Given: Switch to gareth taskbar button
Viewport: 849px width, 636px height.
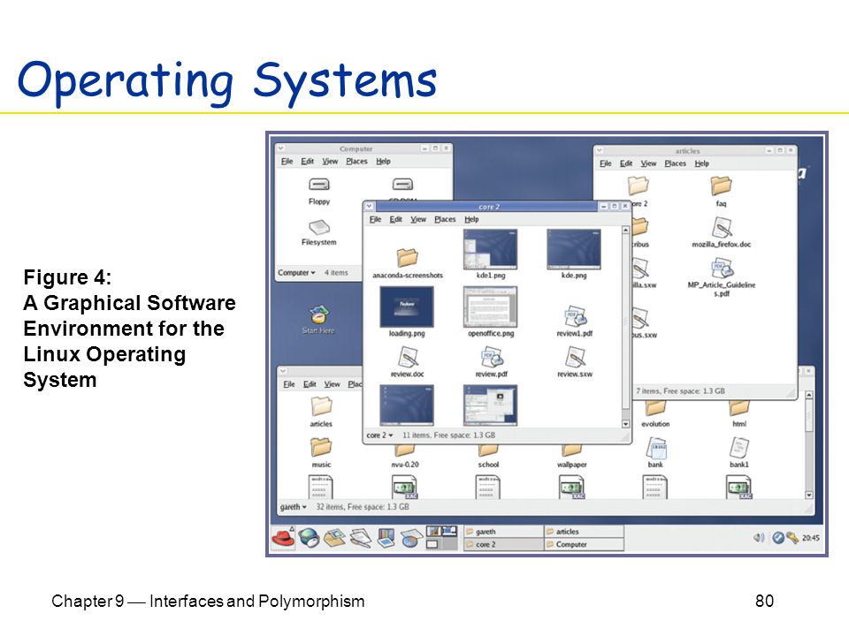Looking at the screenshot, I should point(503,532).
